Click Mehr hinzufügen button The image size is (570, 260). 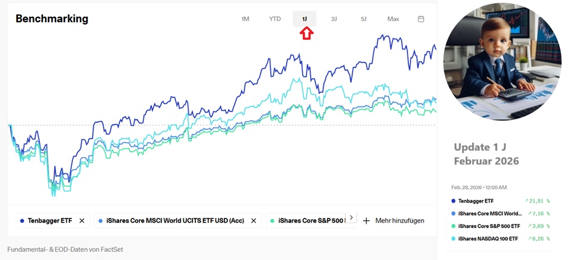pos(399,221)
